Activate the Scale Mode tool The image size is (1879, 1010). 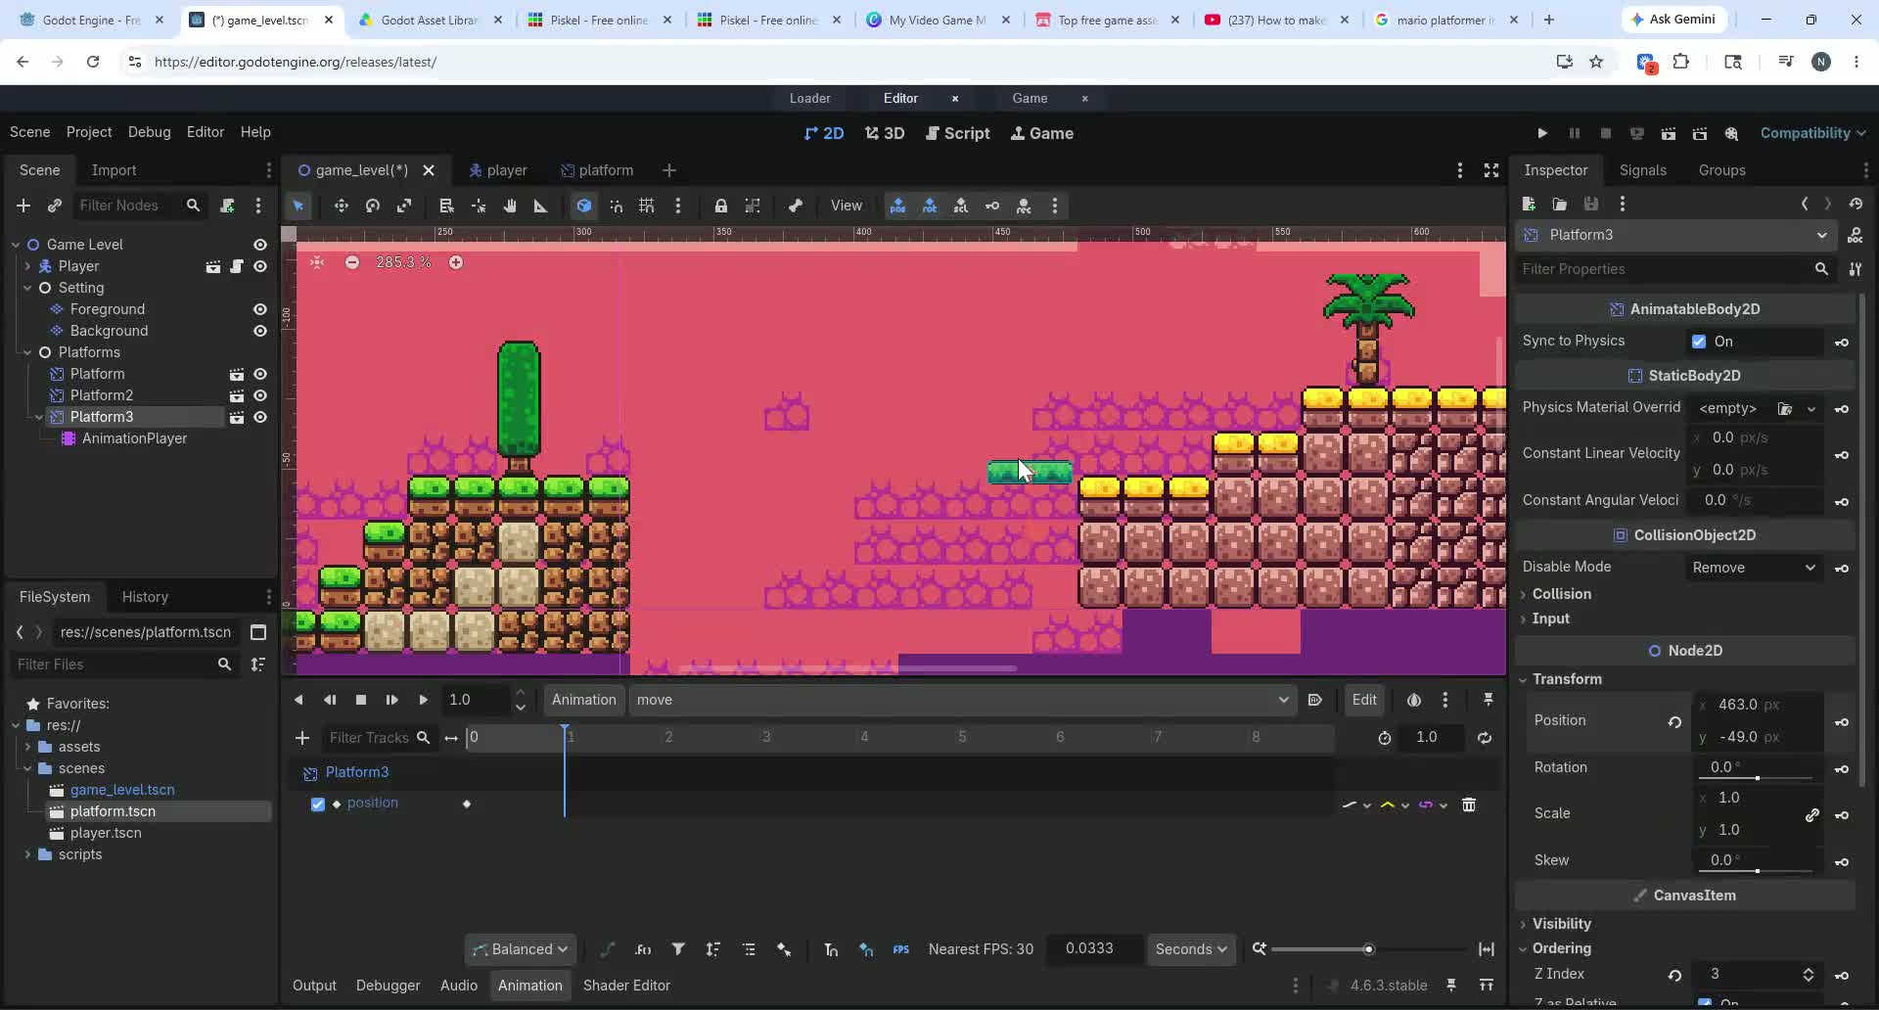[404, 206]
